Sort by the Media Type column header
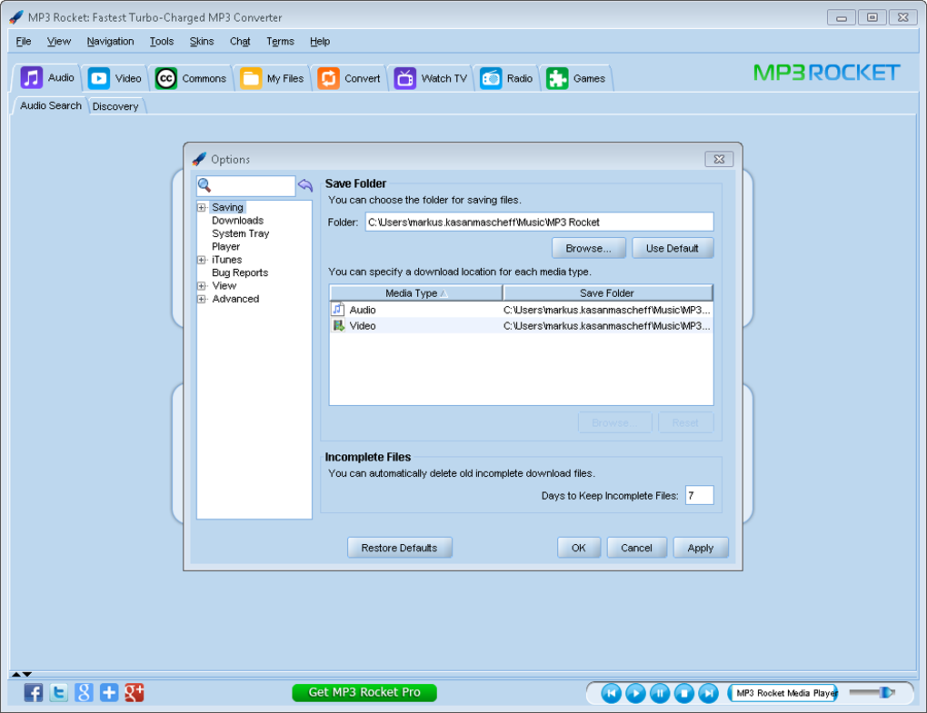 pos(416,293)
